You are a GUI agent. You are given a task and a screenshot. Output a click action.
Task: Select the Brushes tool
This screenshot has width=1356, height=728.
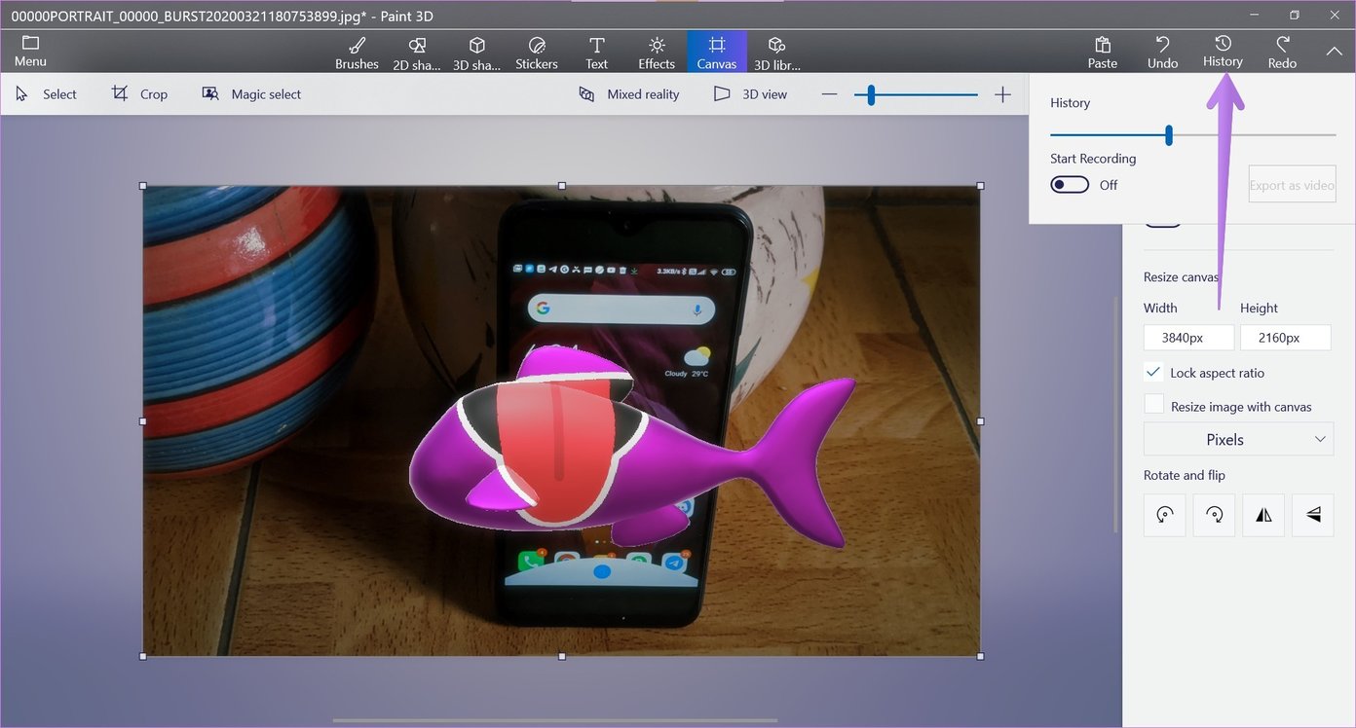(357, 51)
